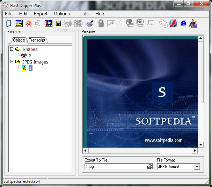Screen dimensions: 212x187
Task: Click SoftpediaTested.swf in the status bar
Action: click(x=22, y=181)
